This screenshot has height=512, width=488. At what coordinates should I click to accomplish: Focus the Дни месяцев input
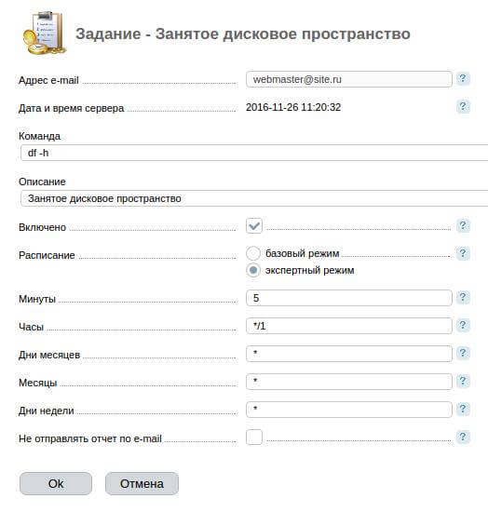[349, 354]
